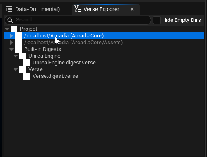
Task: Click the icon beside /localhost/Arcadia (ArcadiaCore/Assets)
Action: click(18, 43)
